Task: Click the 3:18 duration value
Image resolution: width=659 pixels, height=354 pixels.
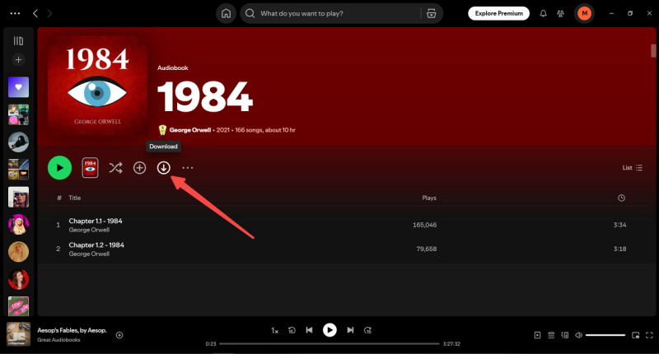Action: 619,249
